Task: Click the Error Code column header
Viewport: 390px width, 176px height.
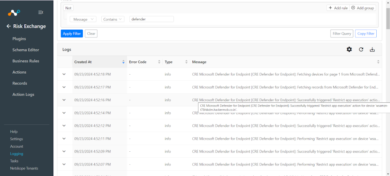Action: tap(145, 62)
